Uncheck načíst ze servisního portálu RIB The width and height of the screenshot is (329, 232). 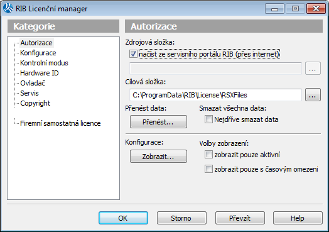(133, 54)
